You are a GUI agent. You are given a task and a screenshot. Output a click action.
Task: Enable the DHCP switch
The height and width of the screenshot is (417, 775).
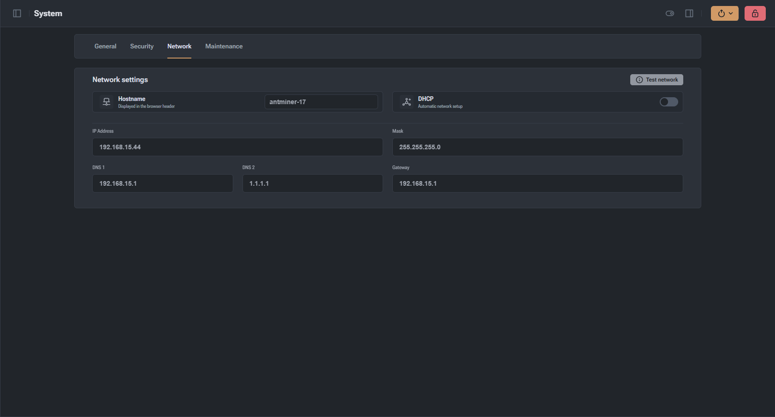click(x=669, y=102)
